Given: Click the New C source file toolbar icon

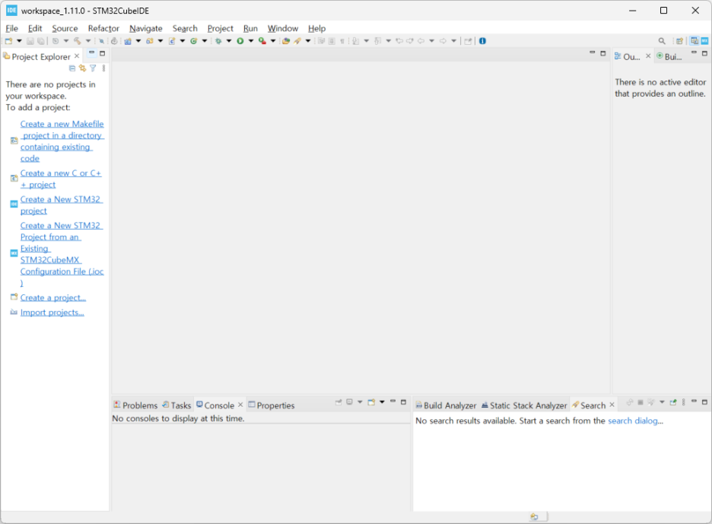Looking at the screenshot, I should click(x=172, y=41).
